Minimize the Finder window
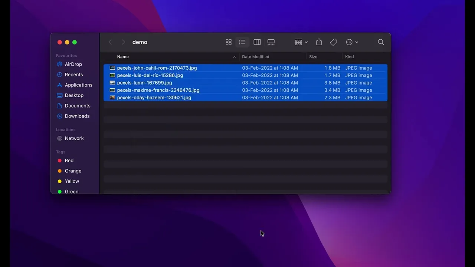475x267 pixels. coord(67,42)
